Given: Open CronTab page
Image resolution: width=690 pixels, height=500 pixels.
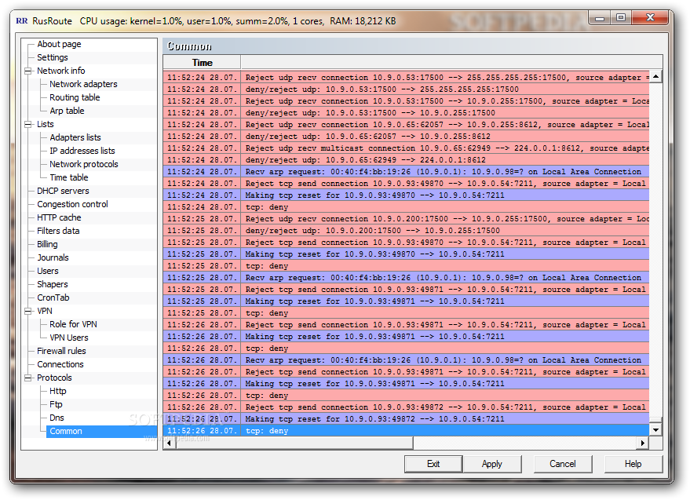Looking at the screenshot, I should point(53,298).
